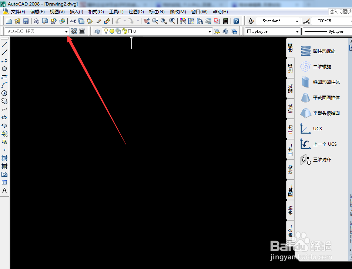Expand the layer list dropdown arrow
The image size is (352, 269).
209,32
